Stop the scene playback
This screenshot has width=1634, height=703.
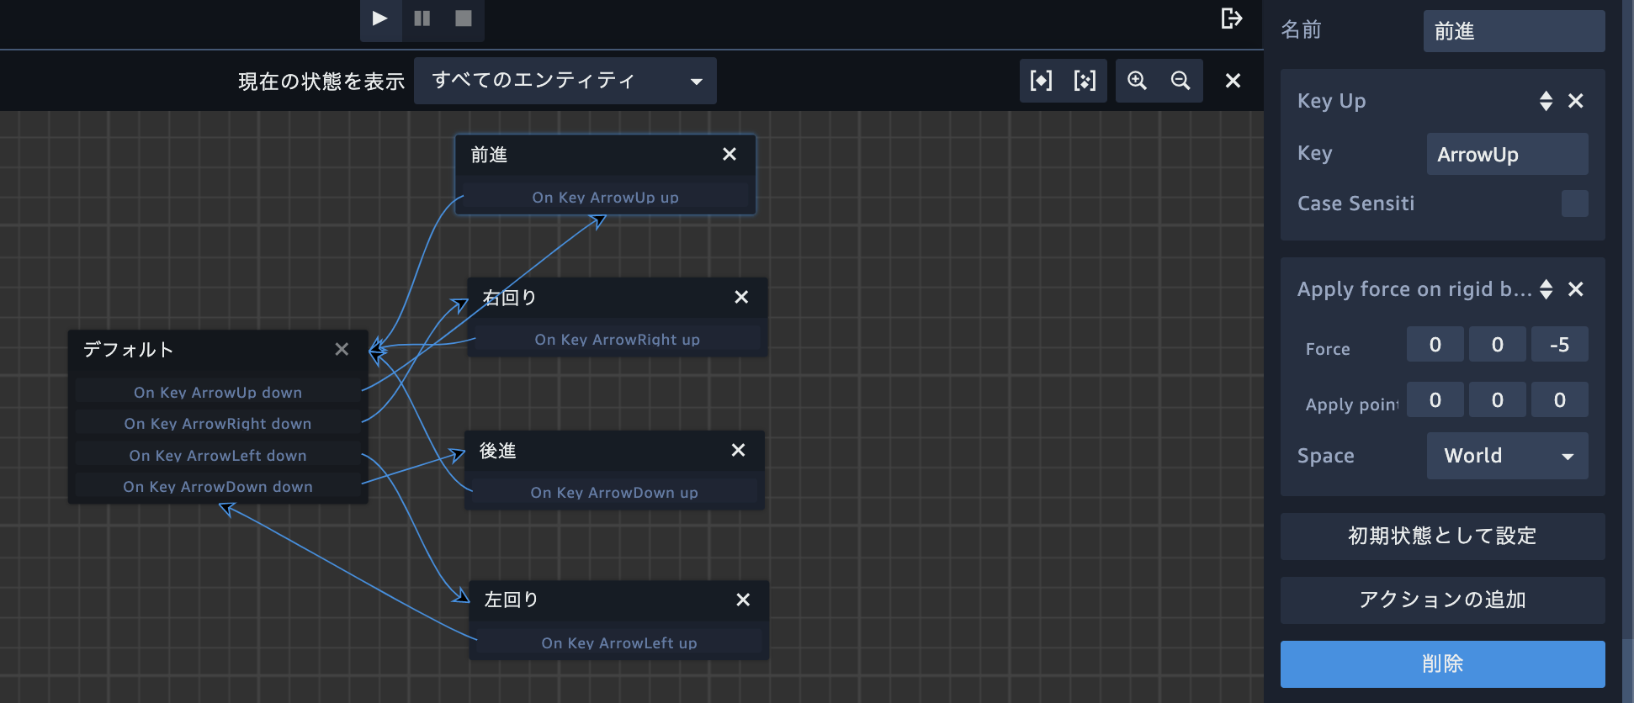pyautogui.click(x=464, y=18)
